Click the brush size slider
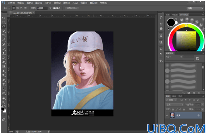 pyautogui.click(x=179, y=60)
